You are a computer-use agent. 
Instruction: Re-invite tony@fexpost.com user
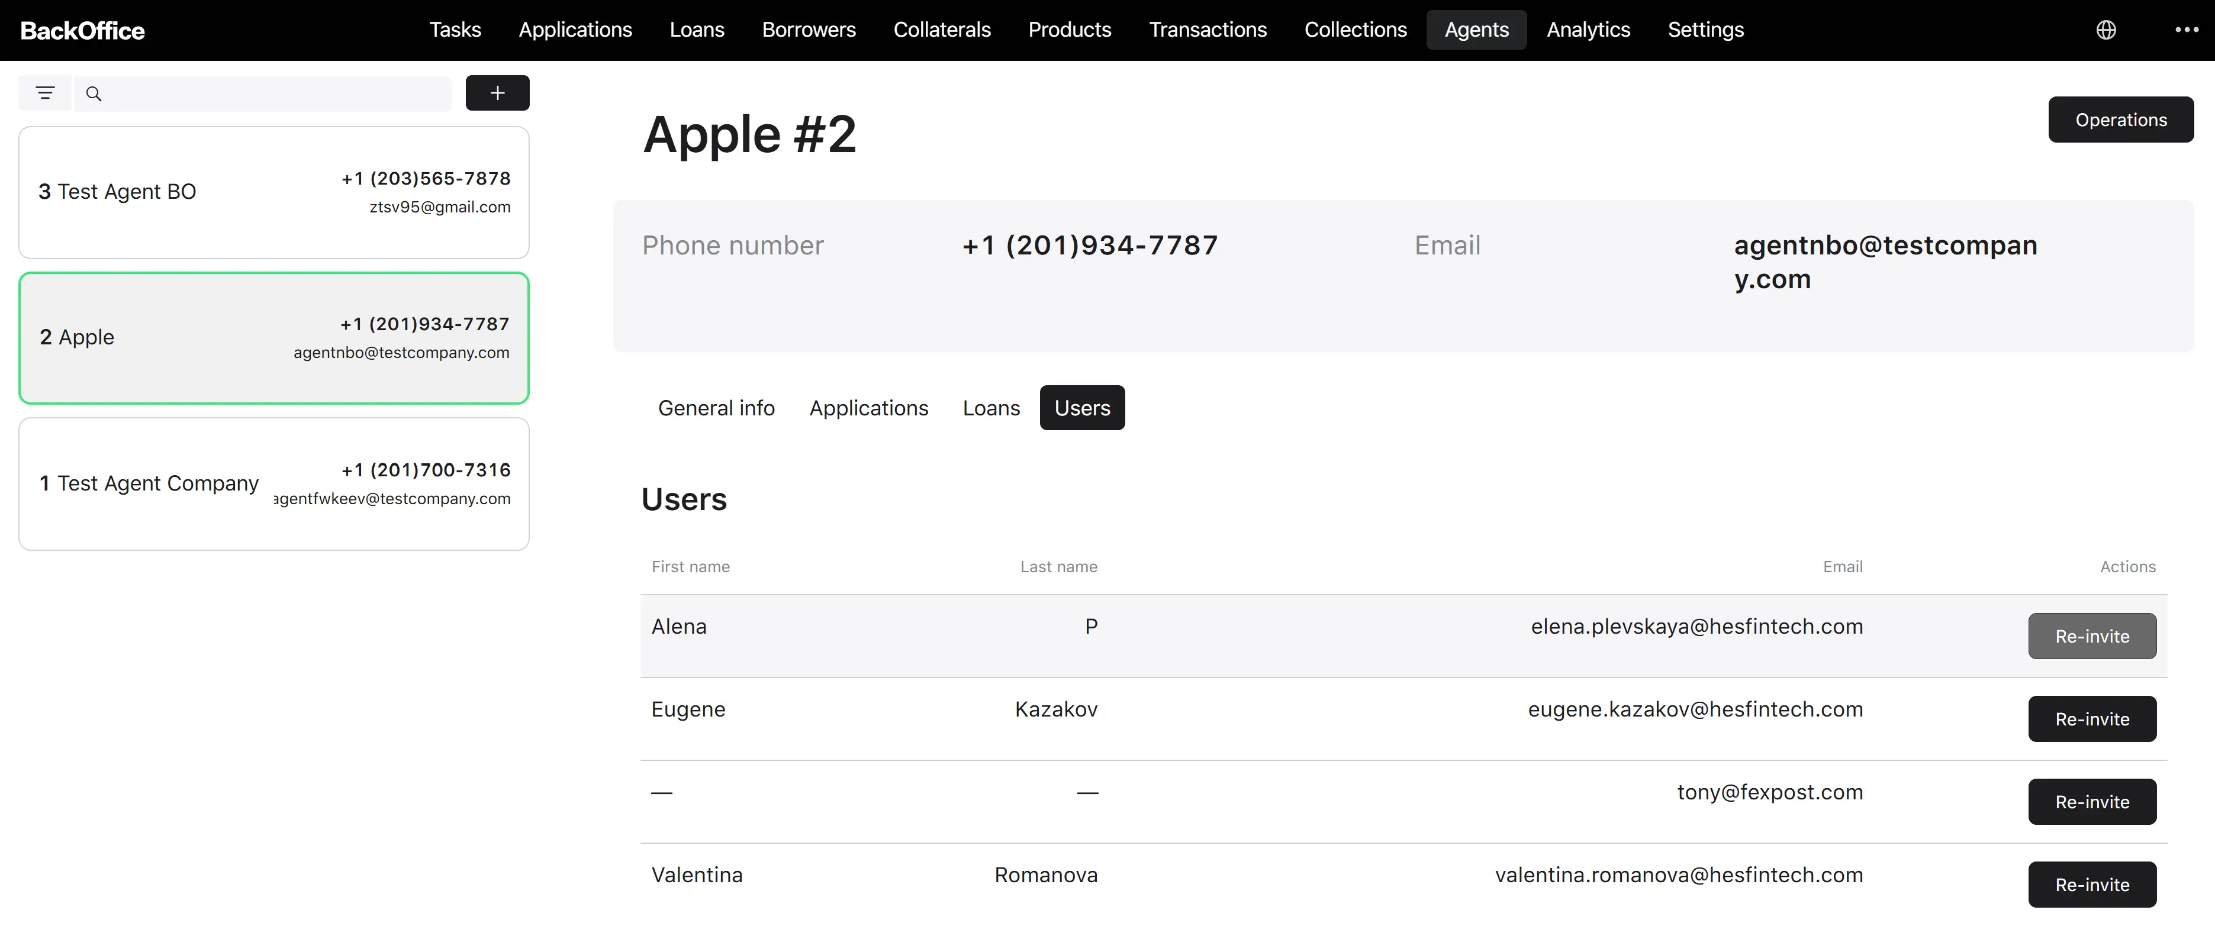click(2091, 801)
